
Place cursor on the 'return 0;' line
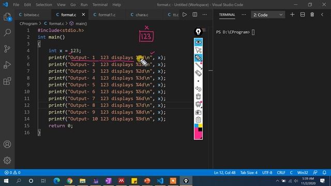61,126
